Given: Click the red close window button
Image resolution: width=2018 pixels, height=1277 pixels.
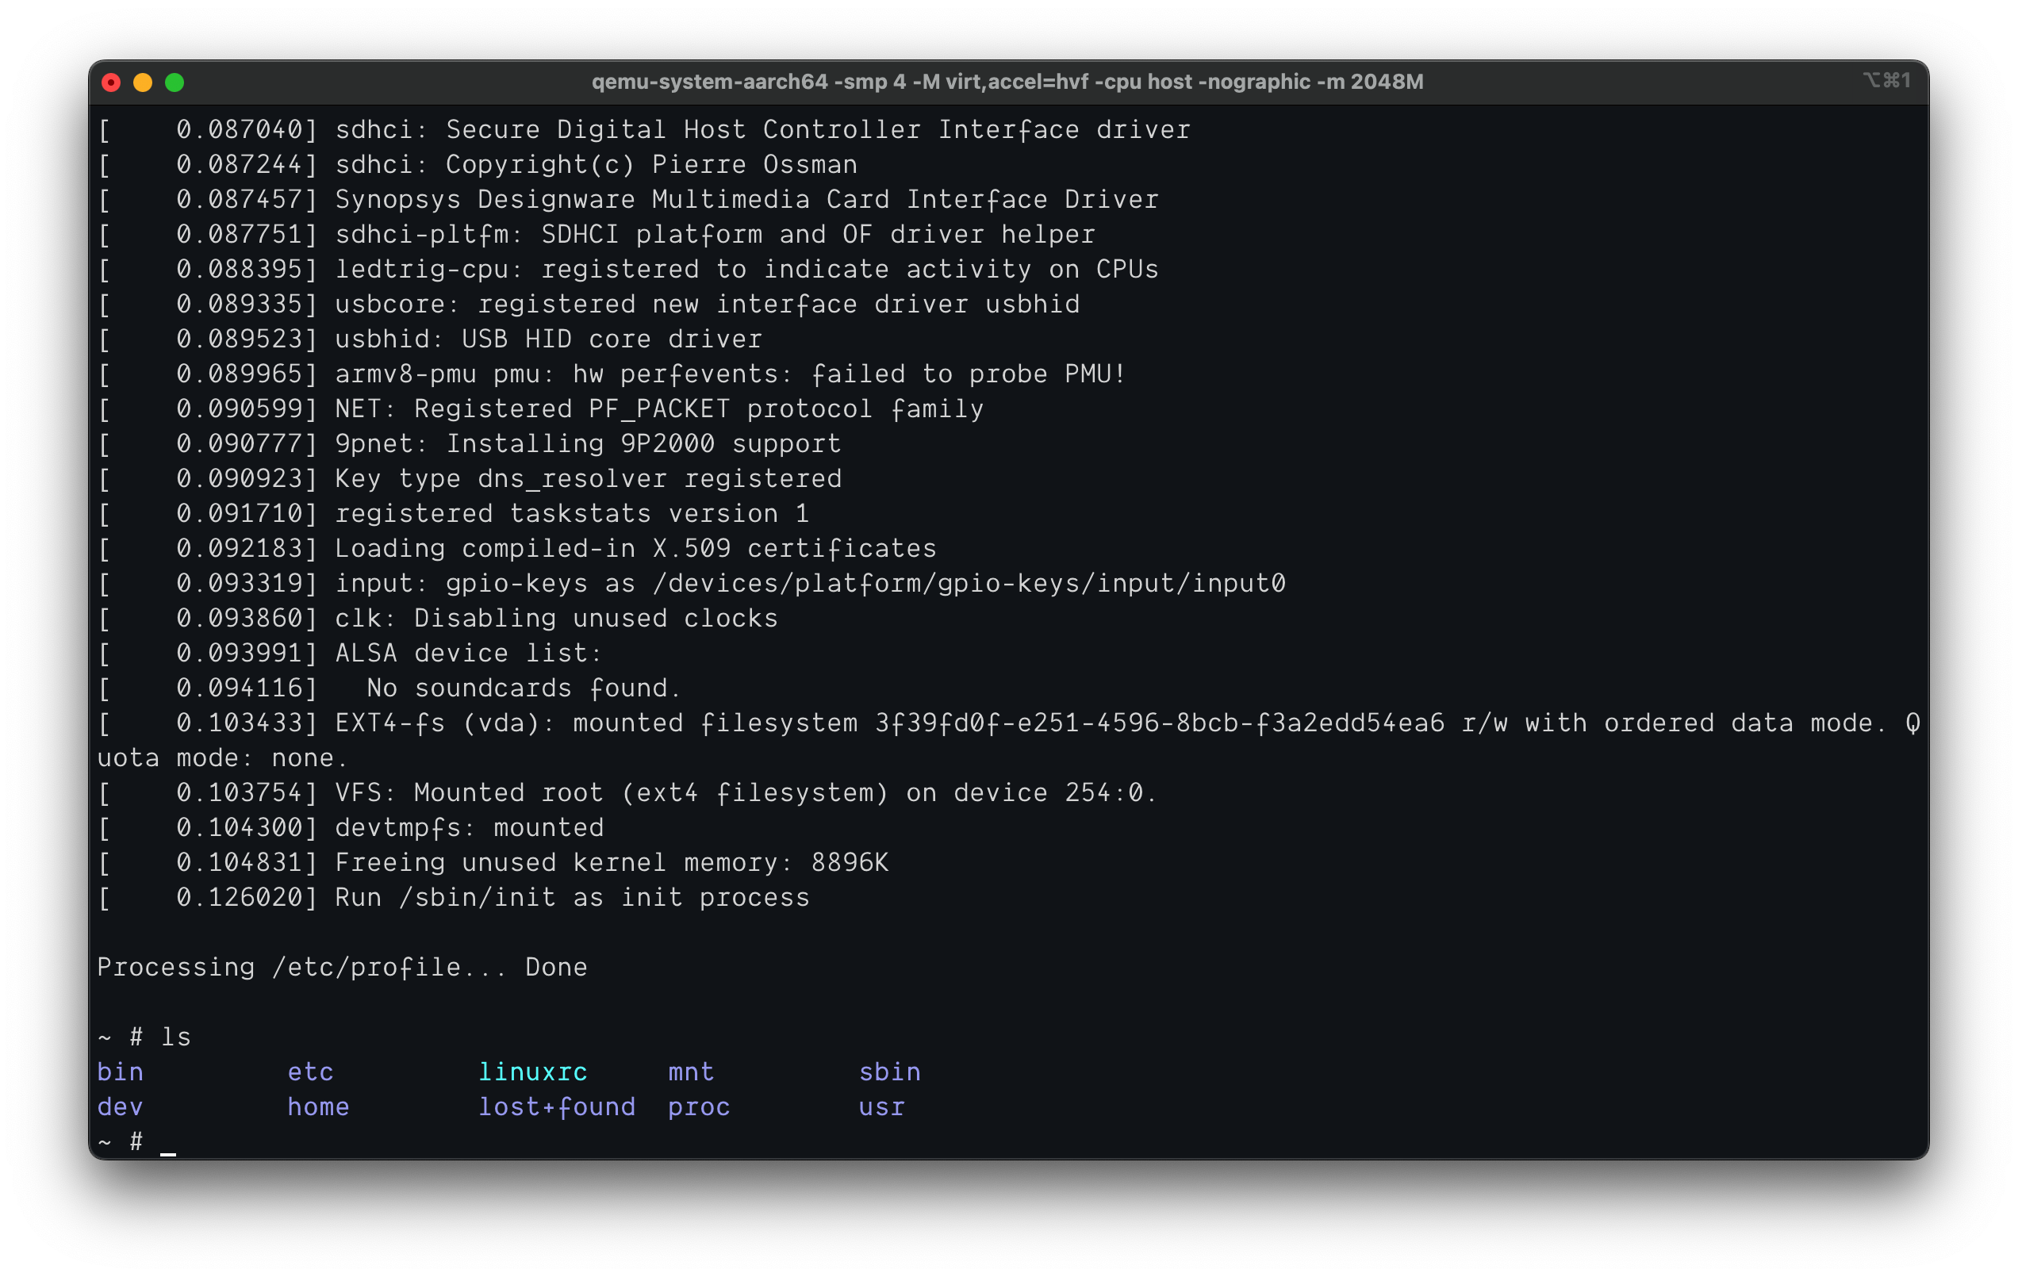Looking at the screenshot, I should tap(110, 82).
